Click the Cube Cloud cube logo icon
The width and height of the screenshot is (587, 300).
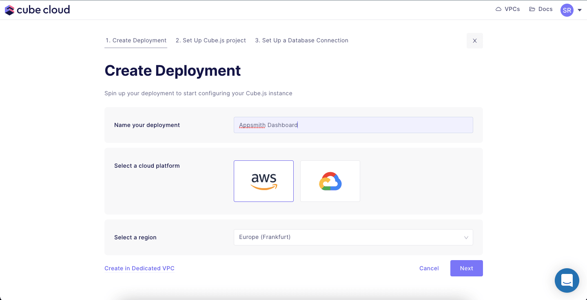pyautogui.click(x=9, y=10)
